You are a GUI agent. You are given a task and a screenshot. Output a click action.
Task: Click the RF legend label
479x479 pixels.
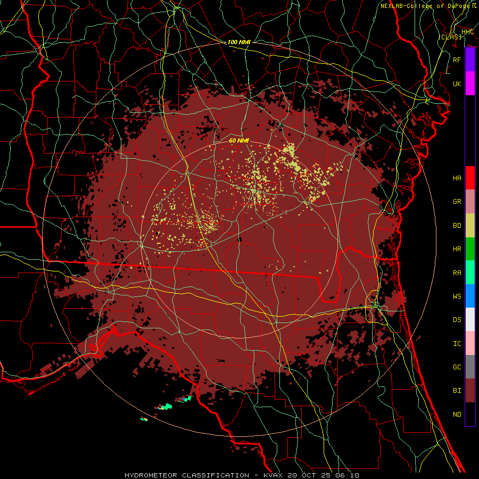click(457, 60)
